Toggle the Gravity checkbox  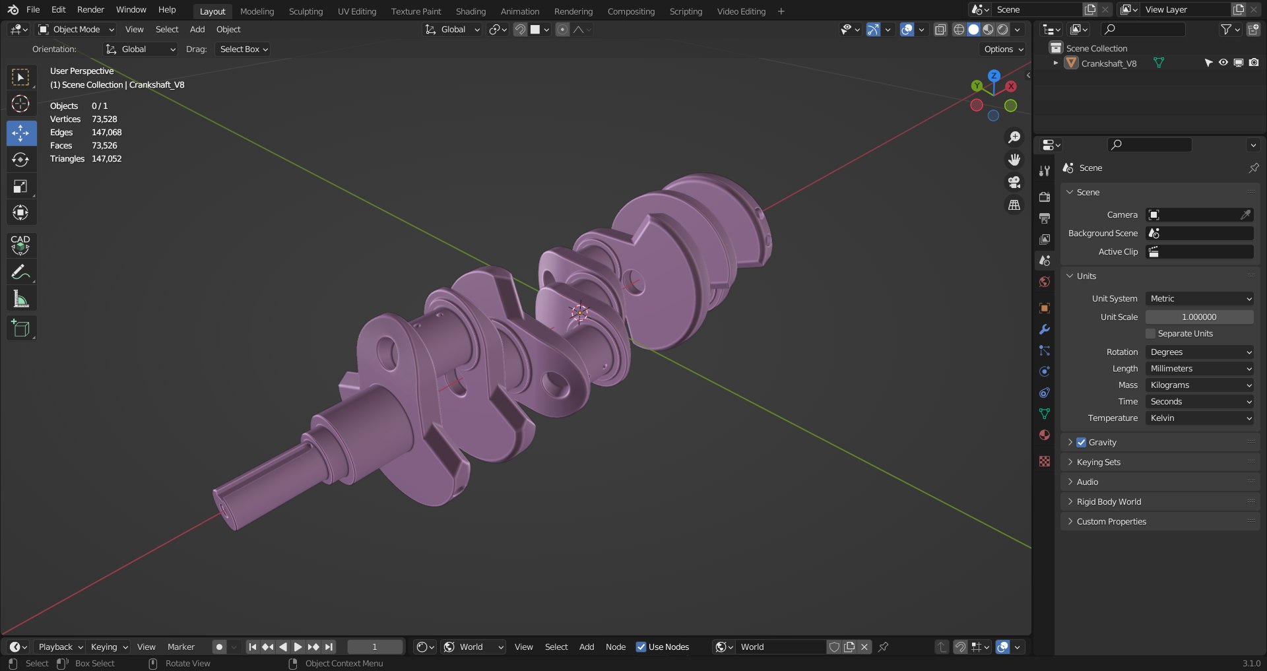point(1081,443)
